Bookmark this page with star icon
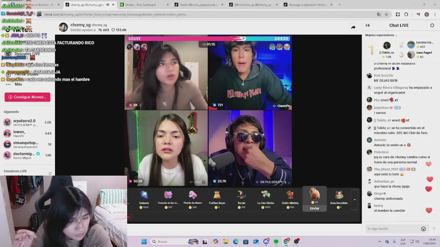440x247 pixels. (386, 14)
